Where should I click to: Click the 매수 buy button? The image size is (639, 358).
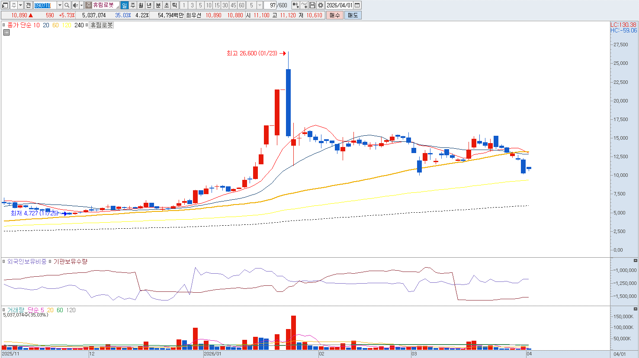pos(334,15)
